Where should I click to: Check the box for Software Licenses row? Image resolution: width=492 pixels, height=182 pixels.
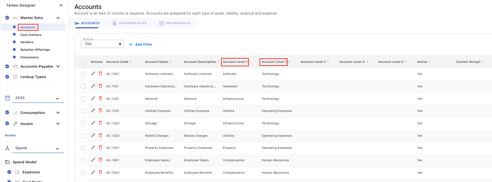coord(83,74)
